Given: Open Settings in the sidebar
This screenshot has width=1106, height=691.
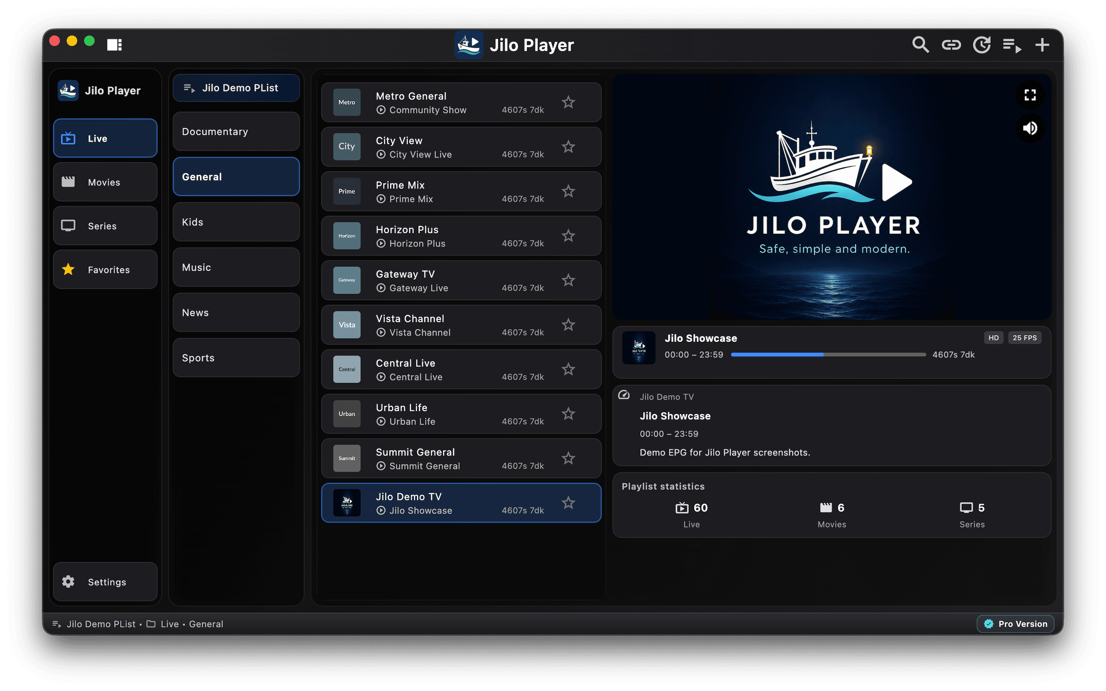Looking at the screenshot, I should [x=105, y=582].
